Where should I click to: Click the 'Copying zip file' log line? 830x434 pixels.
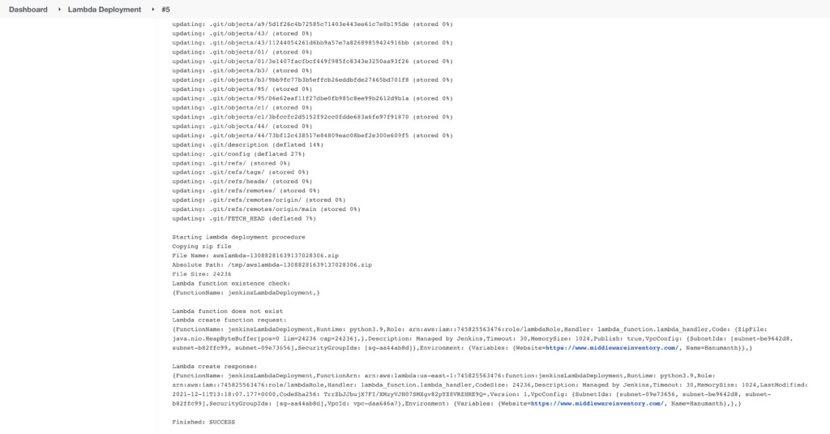(201, 245)
